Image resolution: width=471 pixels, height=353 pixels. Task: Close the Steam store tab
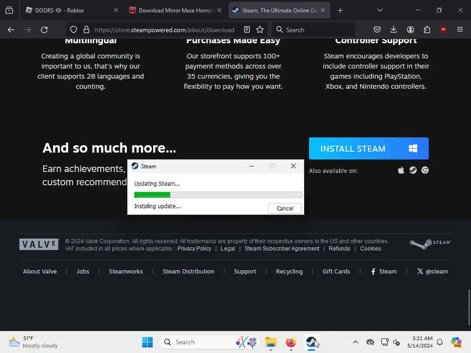(x=323, y=11)
